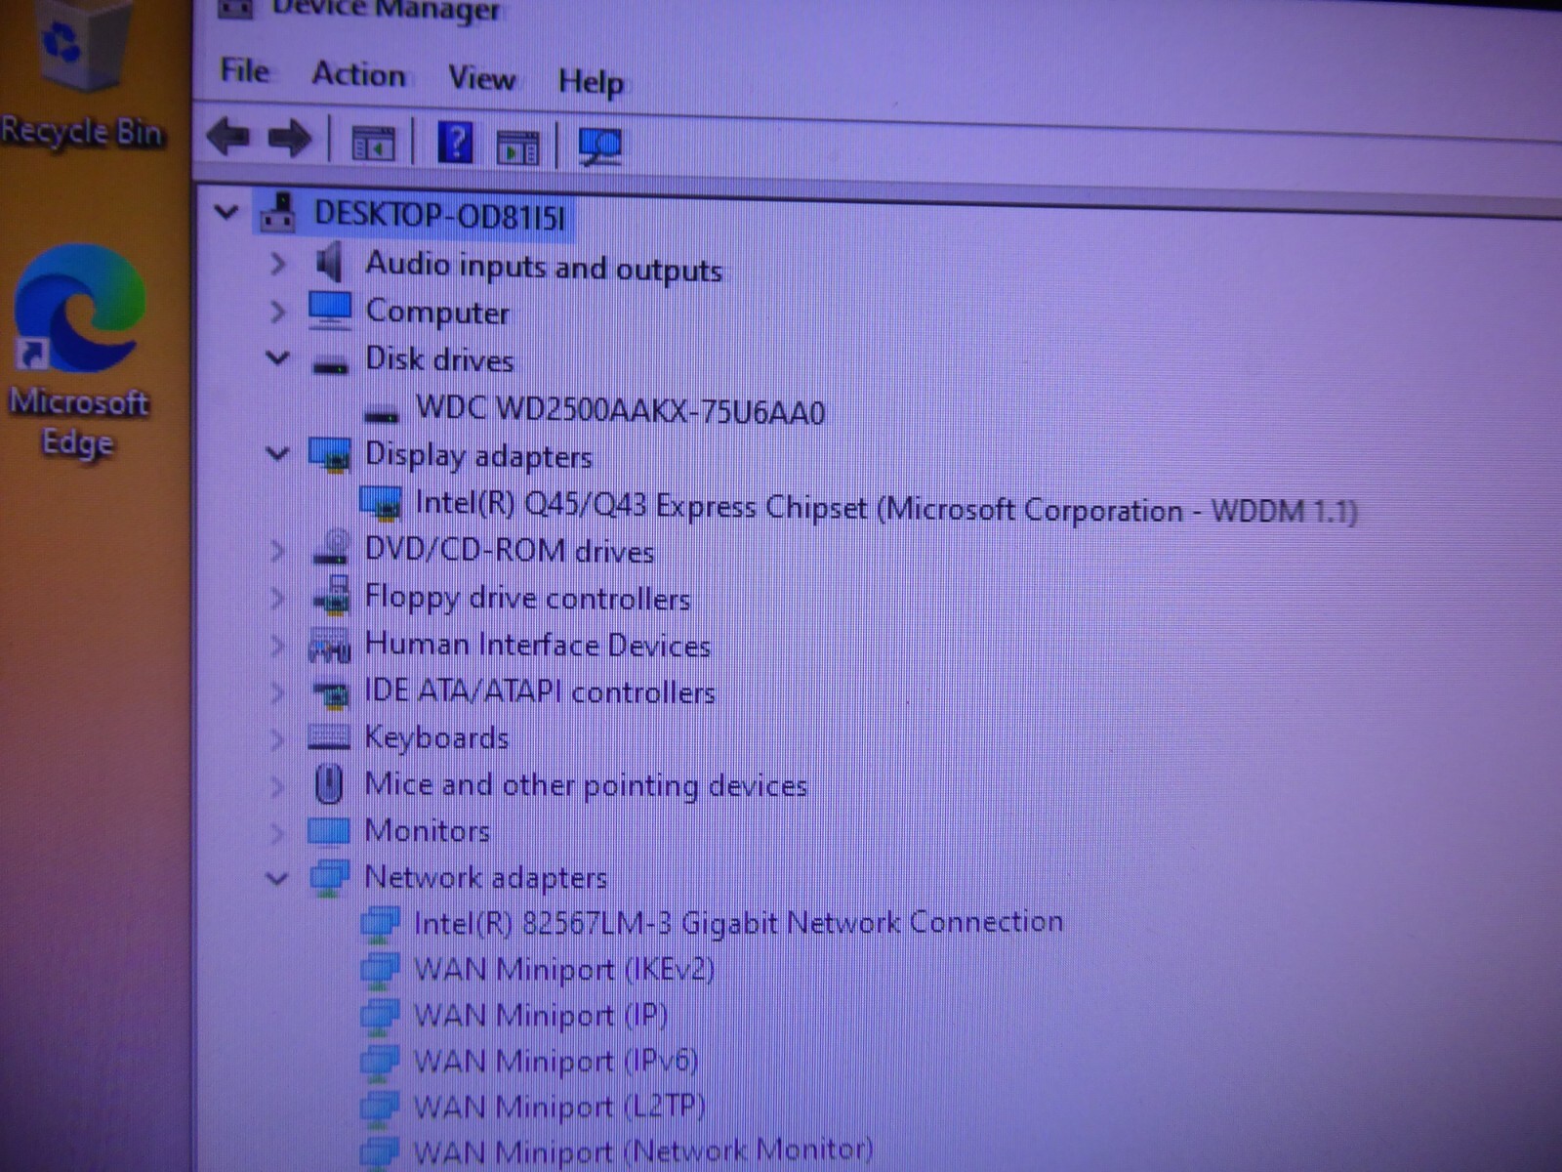Screen dimensions: 1562x1172
Task: Expand DVD/CD-ROM drives
Action: point(278,550)
